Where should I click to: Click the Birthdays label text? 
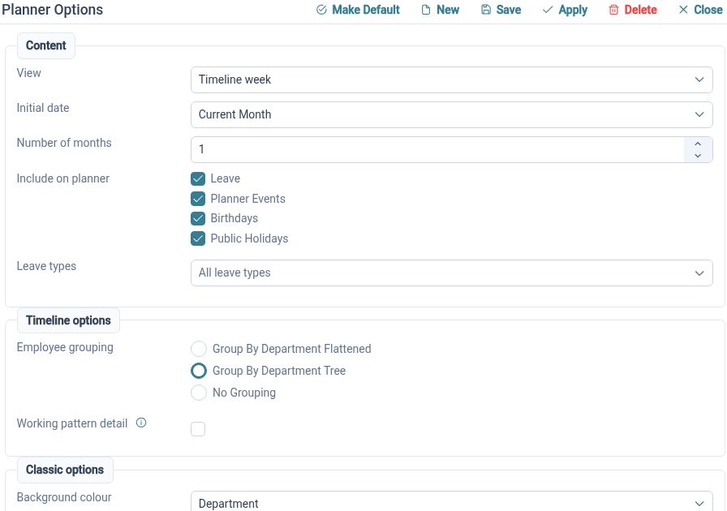(234, 218)
